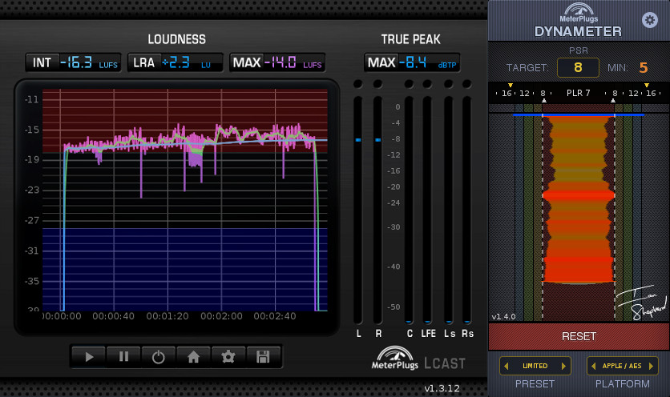Click the v1.4.0 version label in Dynameter

[x=503, y=317]
